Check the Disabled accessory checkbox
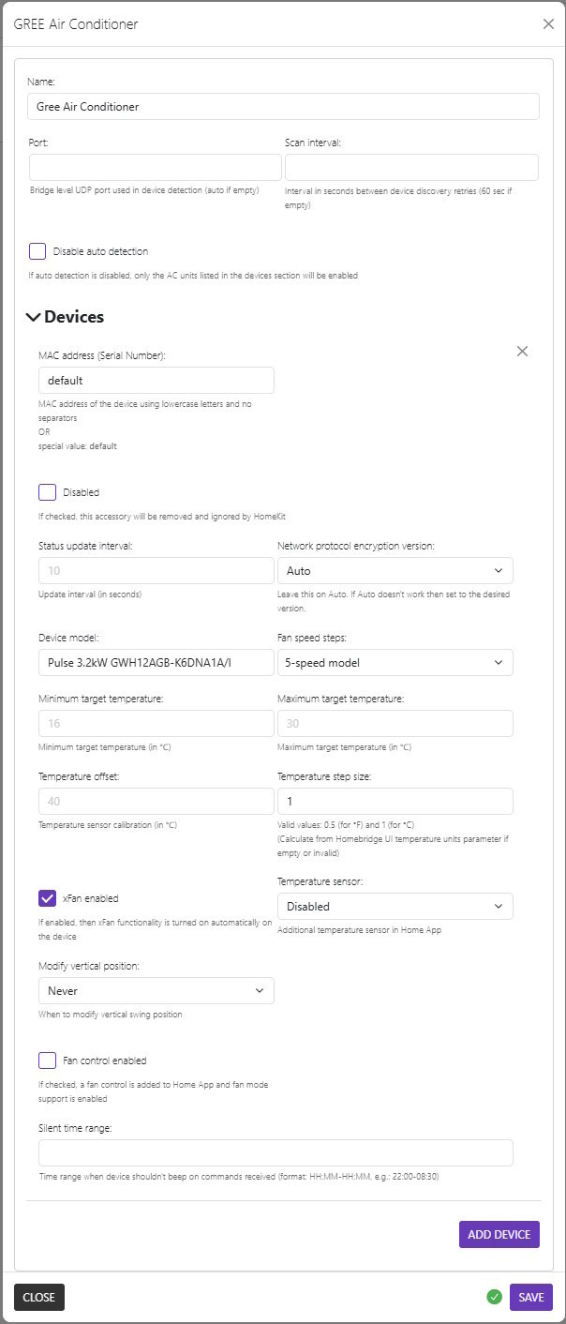 (x=47, y=492)
